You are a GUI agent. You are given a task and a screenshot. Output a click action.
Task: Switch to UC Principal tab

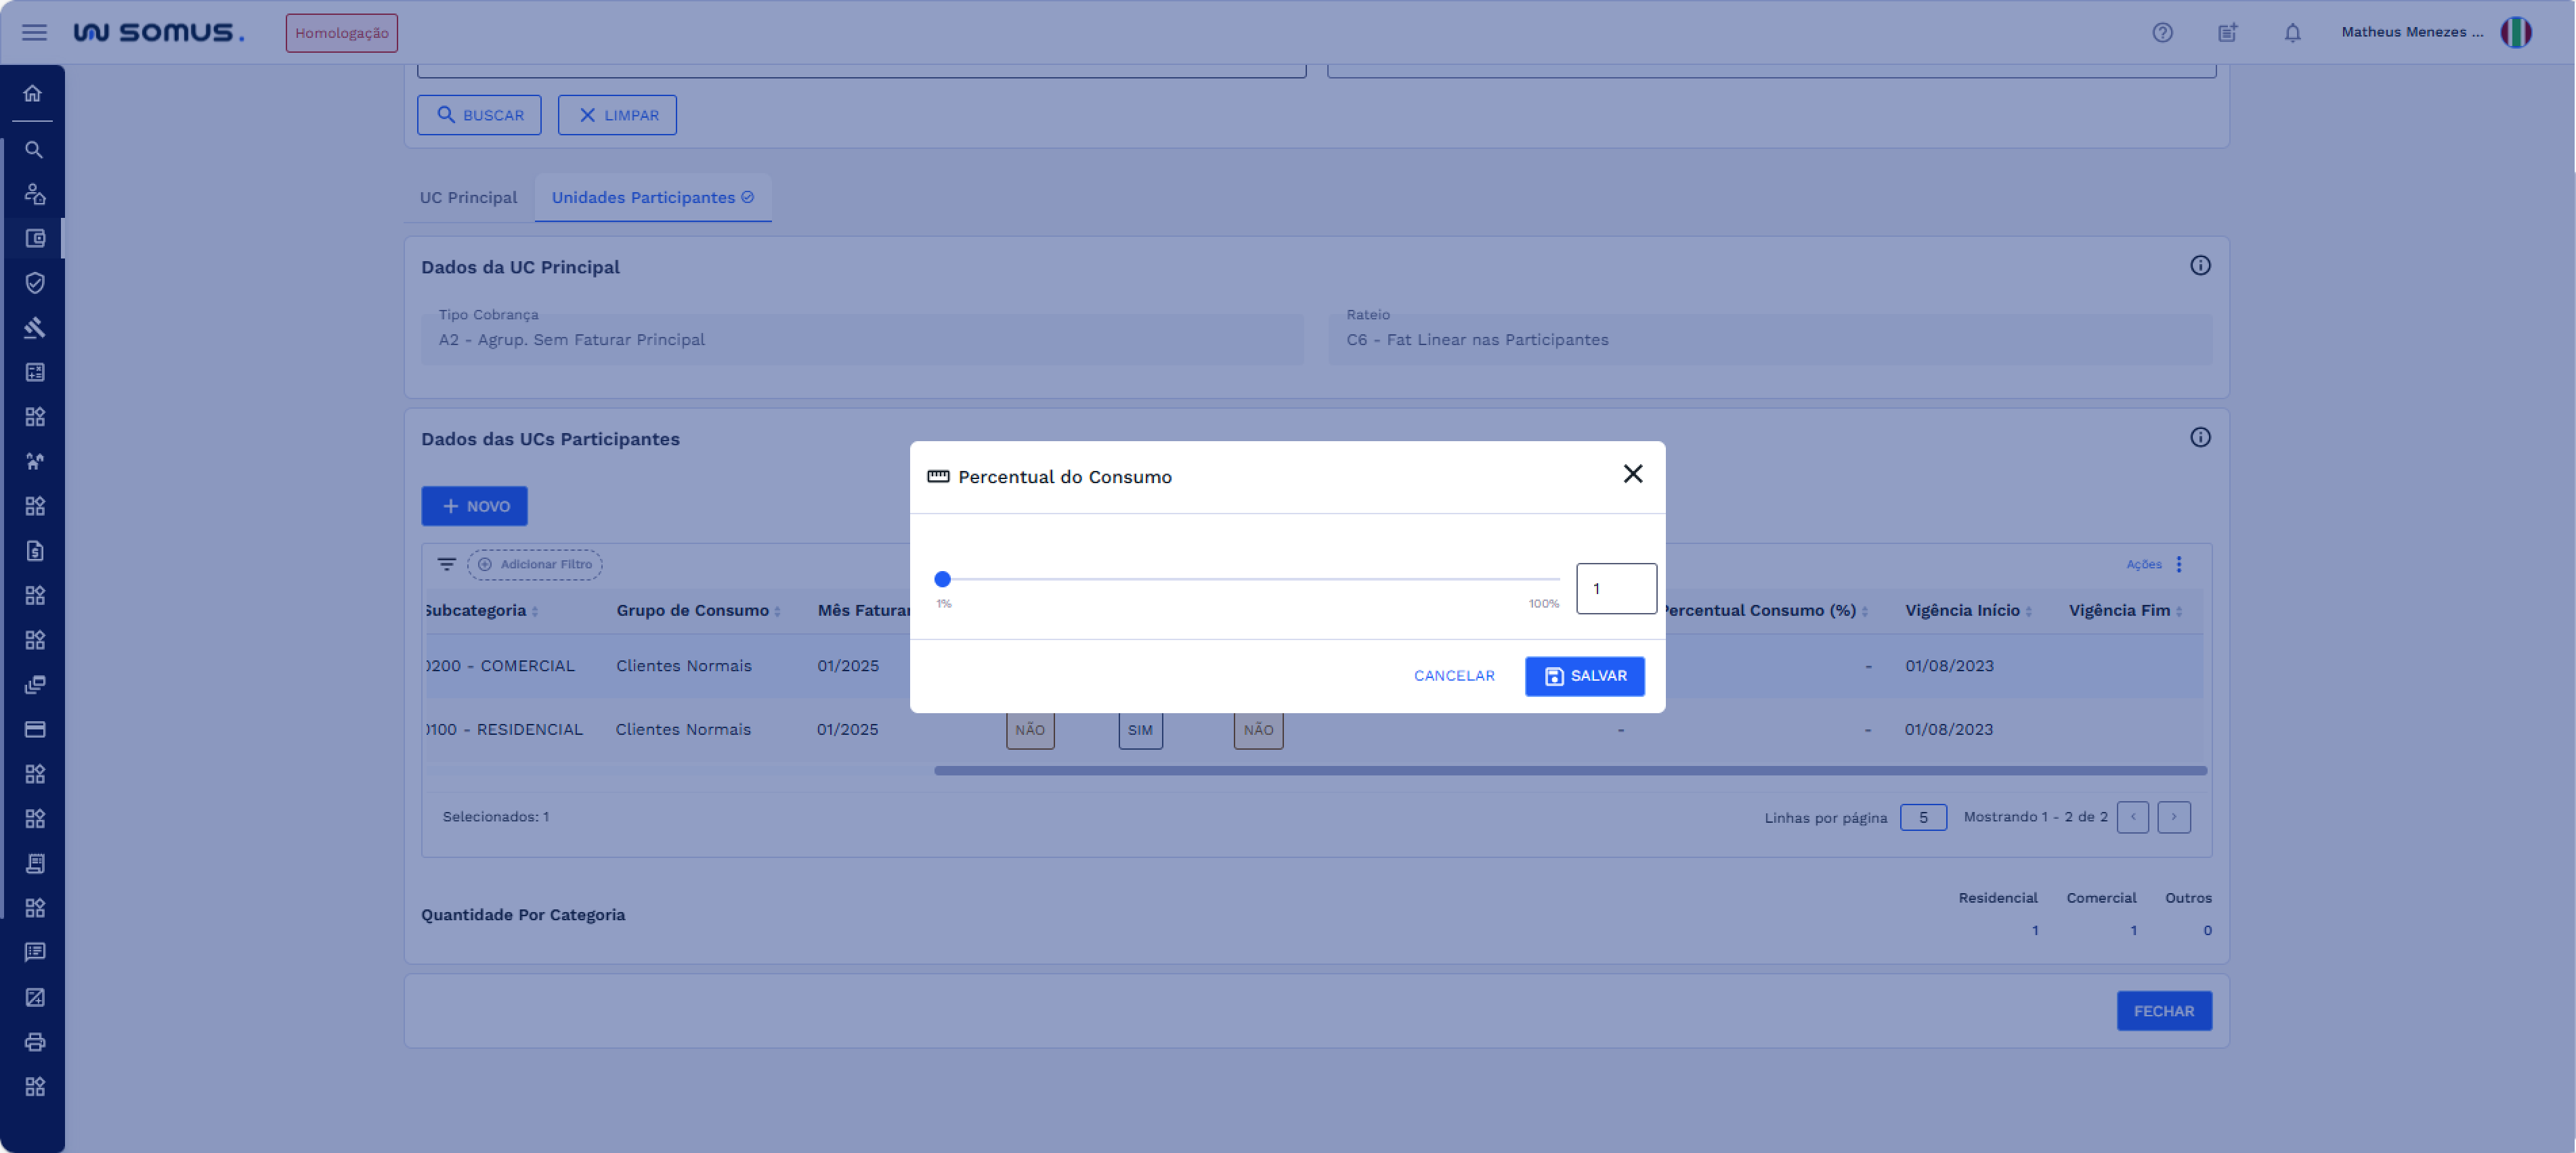(x=468, y=198)
